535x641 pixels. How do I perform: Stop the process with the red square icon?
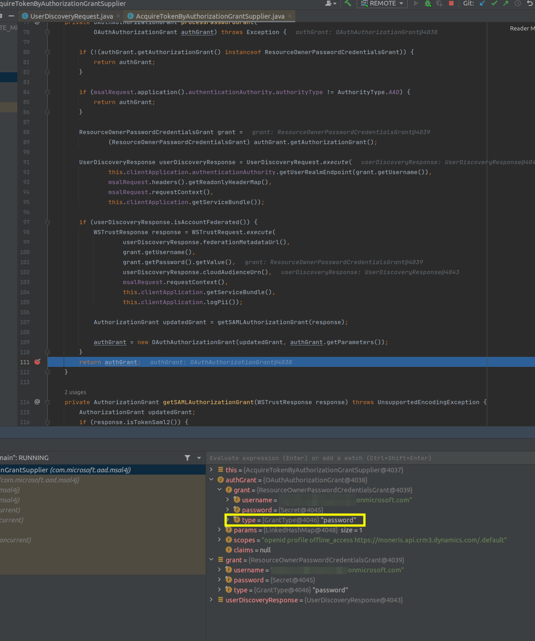[451, 4]
